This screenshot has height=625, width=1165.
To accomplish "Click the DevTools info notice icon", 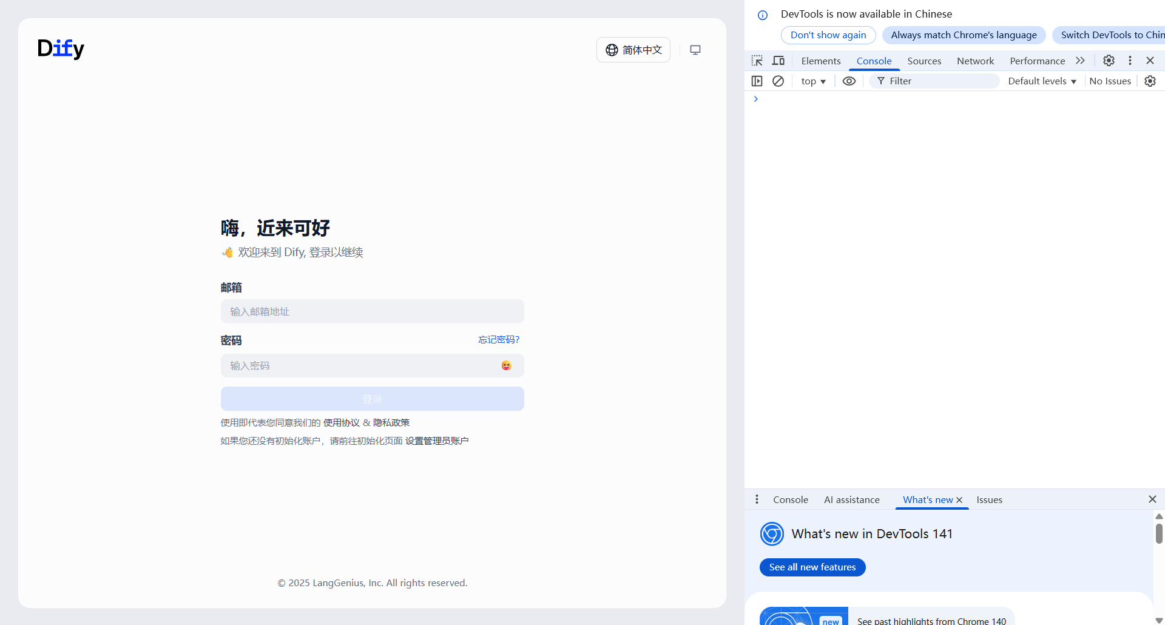I will [x=763, y=15].
